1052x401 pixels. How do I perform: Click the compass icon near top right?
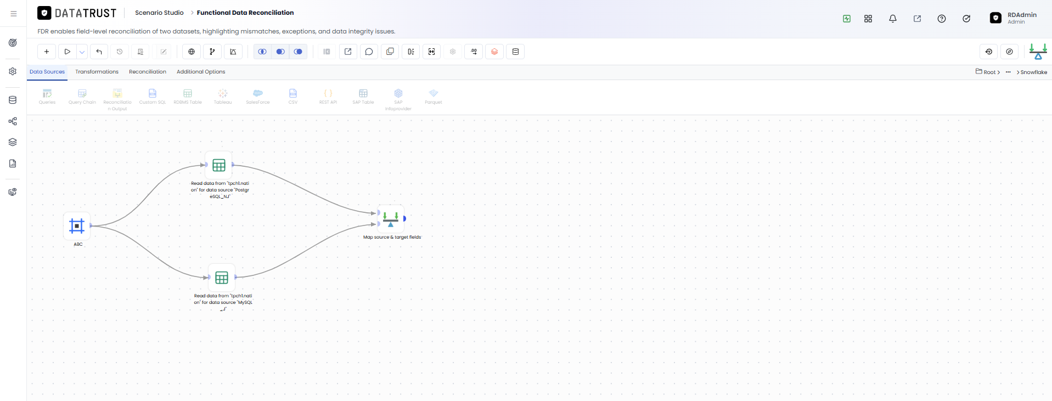pyautogui.click(x=1010, y=52)
